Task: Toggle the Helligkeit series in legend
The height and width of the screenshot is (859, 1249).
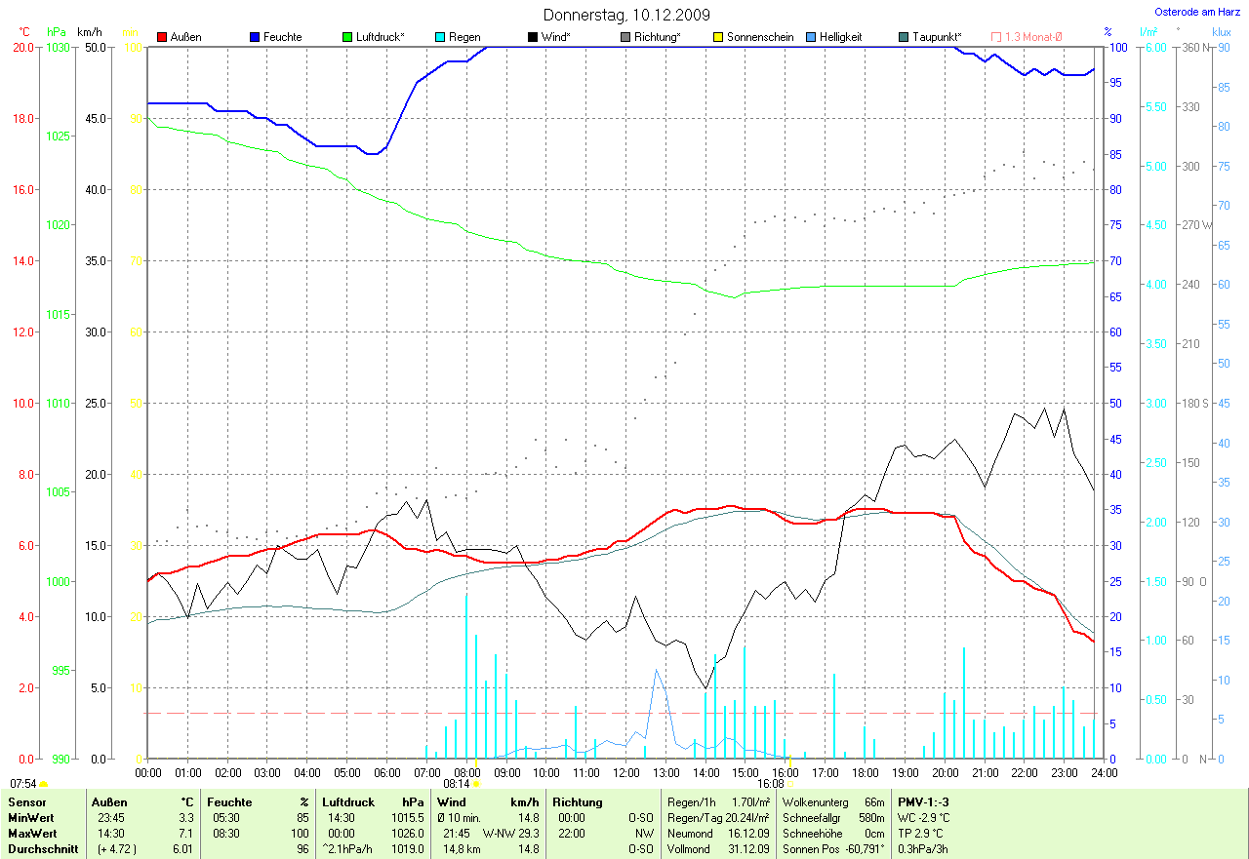Action: [811, 37]
